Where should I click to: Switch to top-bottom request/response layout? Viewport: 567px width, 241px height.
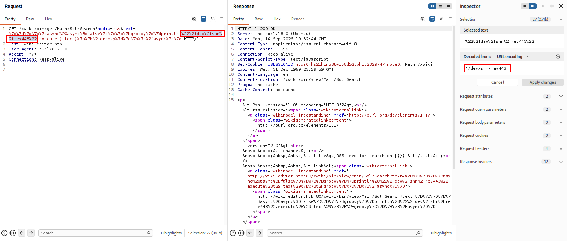tap(440, 6)
